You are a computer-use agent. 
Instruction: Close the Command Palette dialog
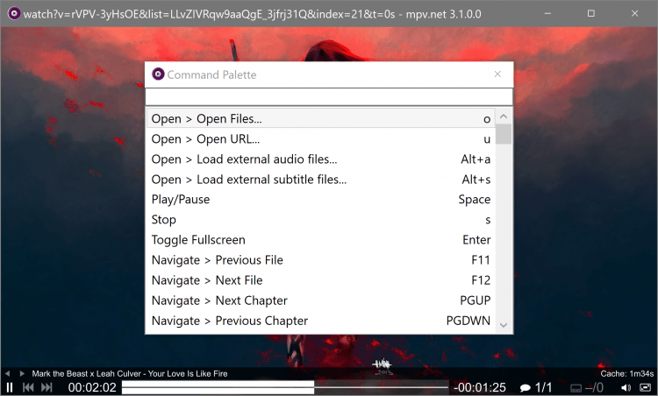[x=497, y=74]
